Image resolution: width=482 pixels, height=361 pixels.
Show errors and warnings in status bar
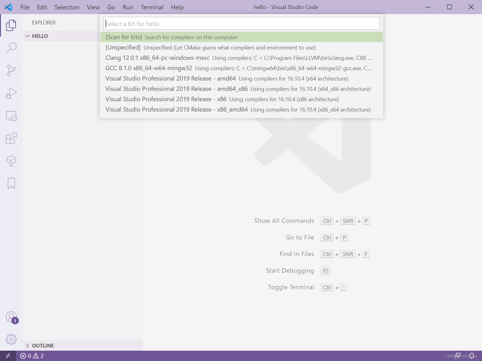(32, 356)
